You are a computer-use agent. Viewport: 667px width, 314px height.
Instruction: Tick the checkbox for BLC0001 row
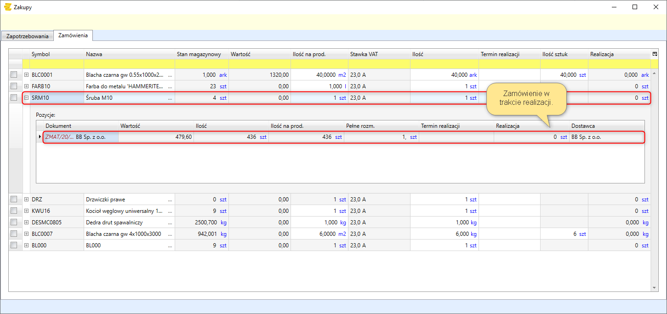coord(14,74)
